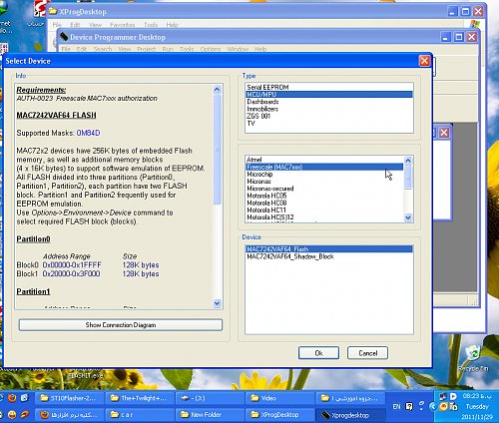Switch to c a r folder taskbar button
Image resolution: width=499 pixels, height=423 pixels.
click(140, 415)
